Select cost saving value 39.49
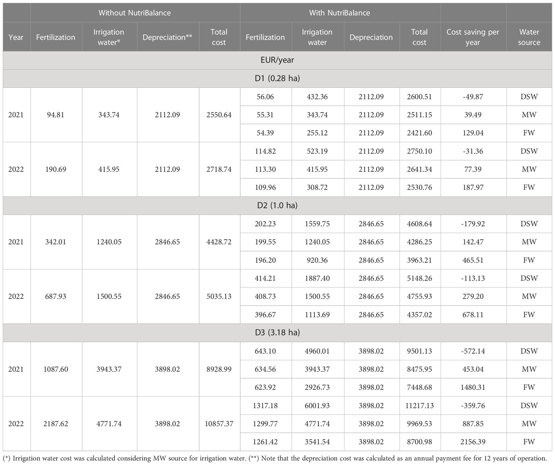Screen dimensions: 555x465 click(x=473, y=115)
